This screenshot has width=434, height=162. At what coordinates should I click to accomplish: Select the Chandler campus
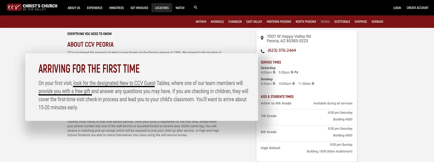(x=235, y=22)
